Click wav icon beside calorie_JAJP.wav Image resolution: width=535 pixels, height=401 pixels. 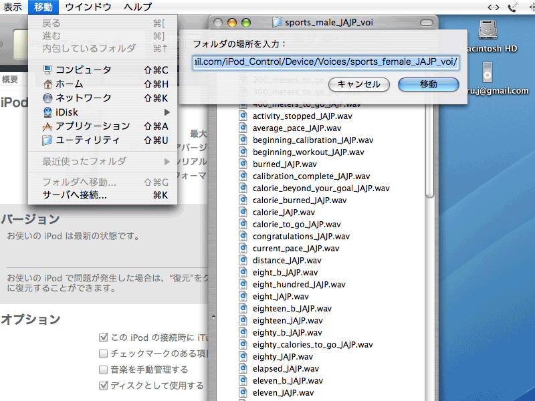pyautogui.click(x=243, y=212)
